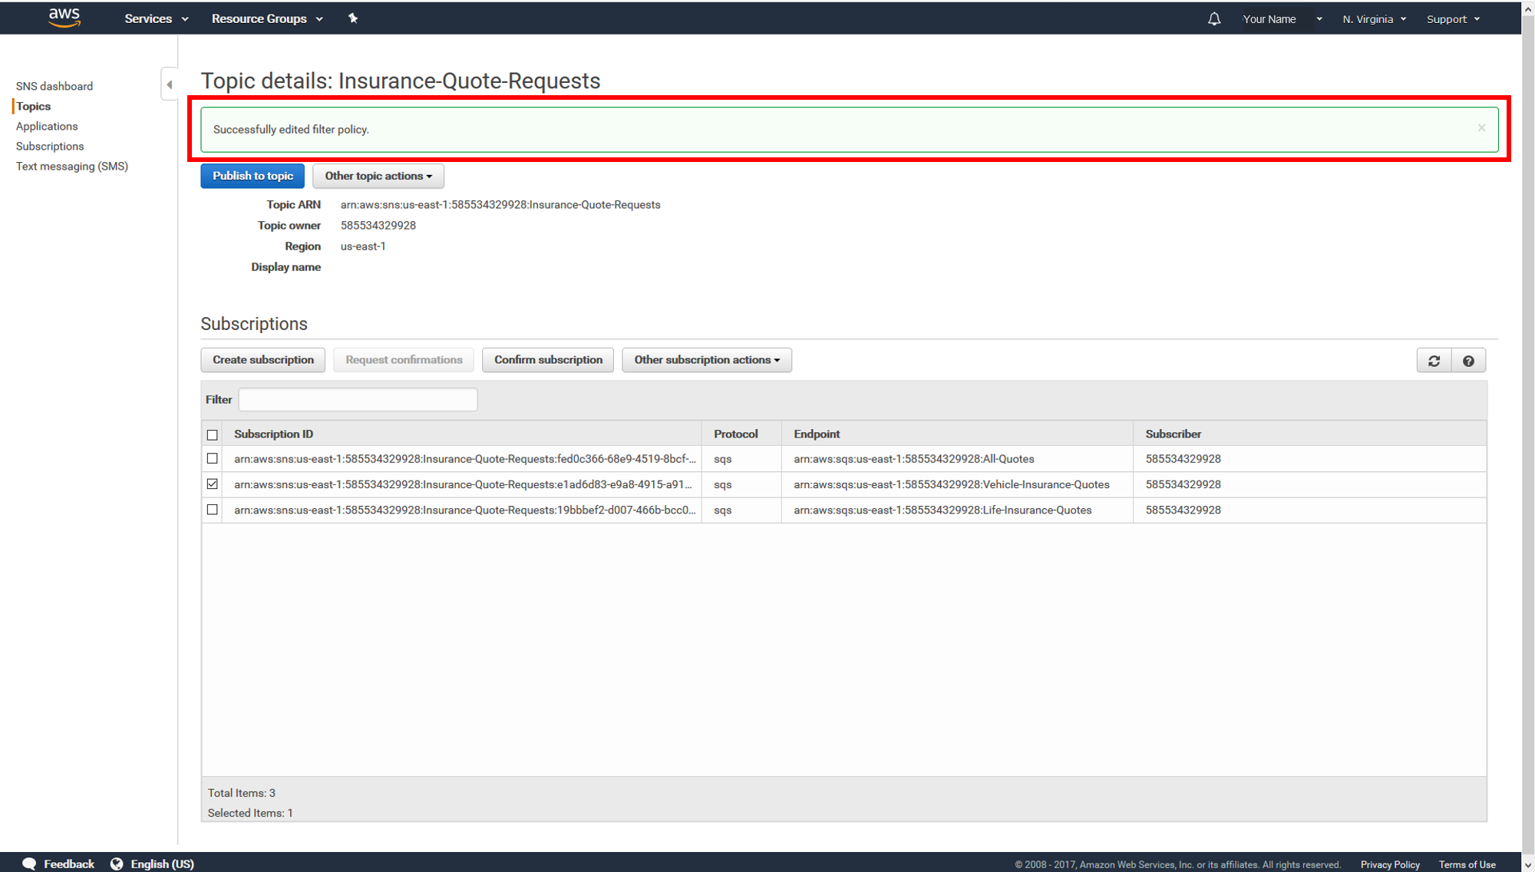Click the Request confirmations button
This screenshot has width=1535, height=872.
click(404, 360)
